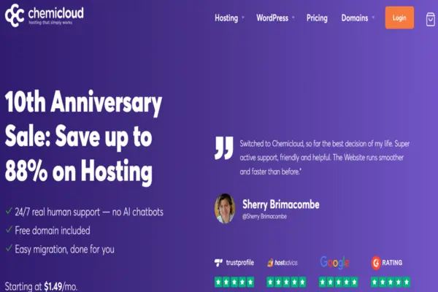
Task: Click the stars under trustprofile
Action: click(234, 282)
